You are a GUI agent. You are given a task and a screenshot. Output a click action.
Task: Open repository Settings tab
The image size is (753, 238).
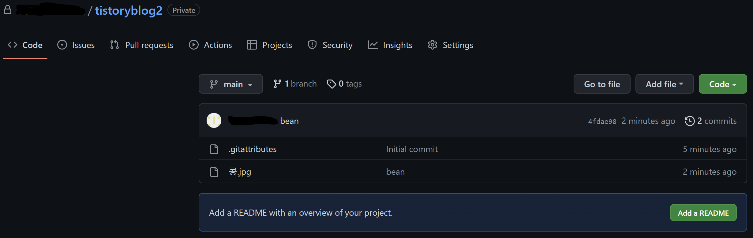tap(451, 45)
